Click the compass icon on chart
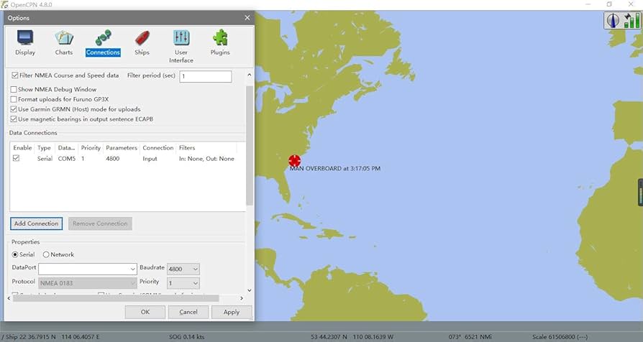The height and width of the screenshot is (342, 643). [614, 21]
